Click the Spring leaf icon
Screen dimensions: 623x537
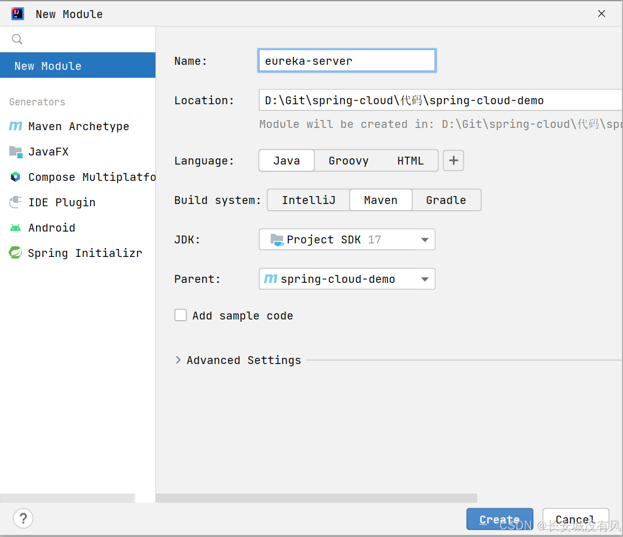(16, 253)
